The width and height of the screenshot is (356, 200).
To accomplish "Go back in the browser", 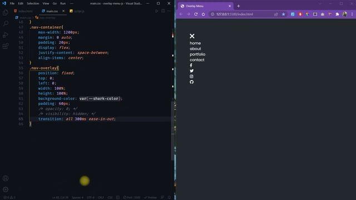I will click(181, 14).
